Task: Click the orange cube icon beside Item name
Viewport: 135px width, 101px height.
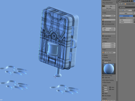Action: click(103, 52)
